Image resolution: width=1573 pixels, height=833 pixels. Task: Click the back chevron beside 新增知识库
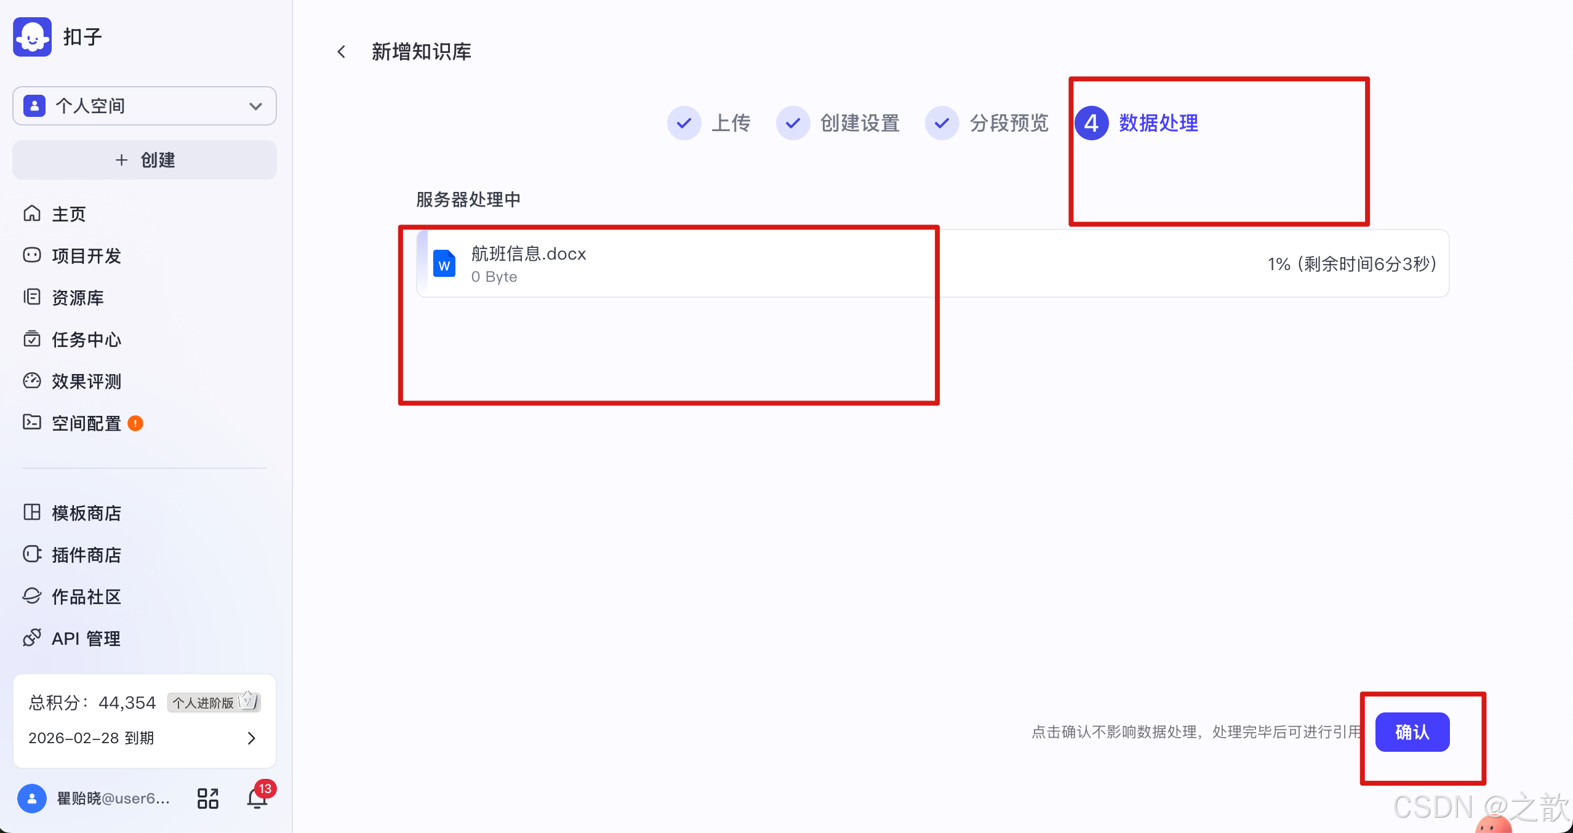tap(342, 51)
